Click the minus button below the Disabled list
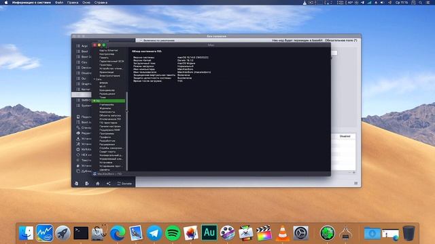Screen dimensions: 435x244 coord(350,172)
